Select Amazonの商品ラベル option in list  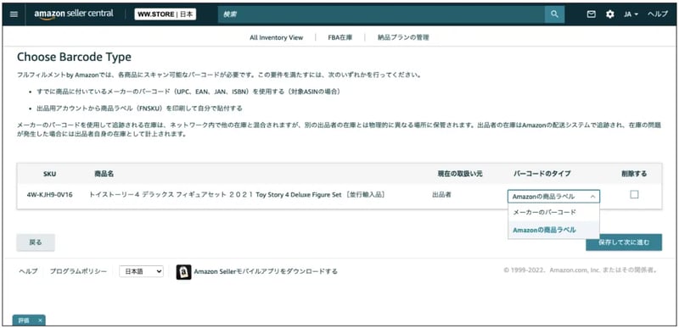(554, 230)
